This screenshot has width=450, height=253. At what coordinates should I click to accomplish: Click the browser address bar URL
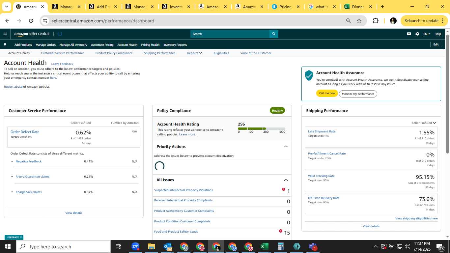pos(103,21)
